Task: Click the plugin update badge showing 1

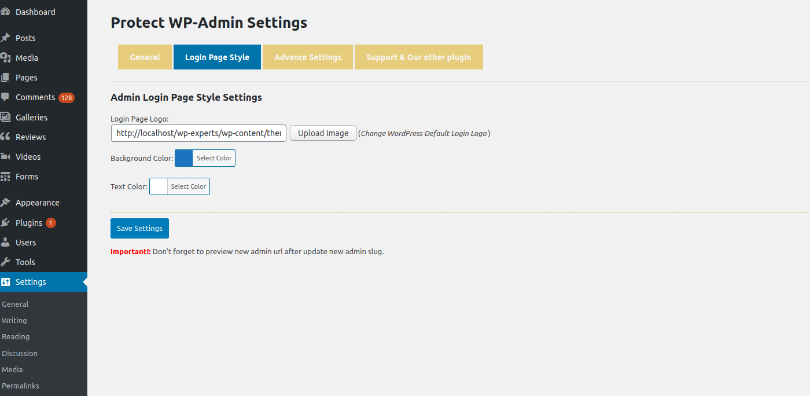Action: pos(51,223)
